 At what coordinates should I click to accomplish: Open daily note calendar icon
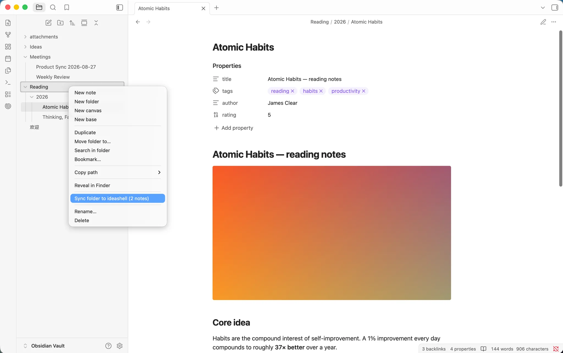tap(8, 59)
